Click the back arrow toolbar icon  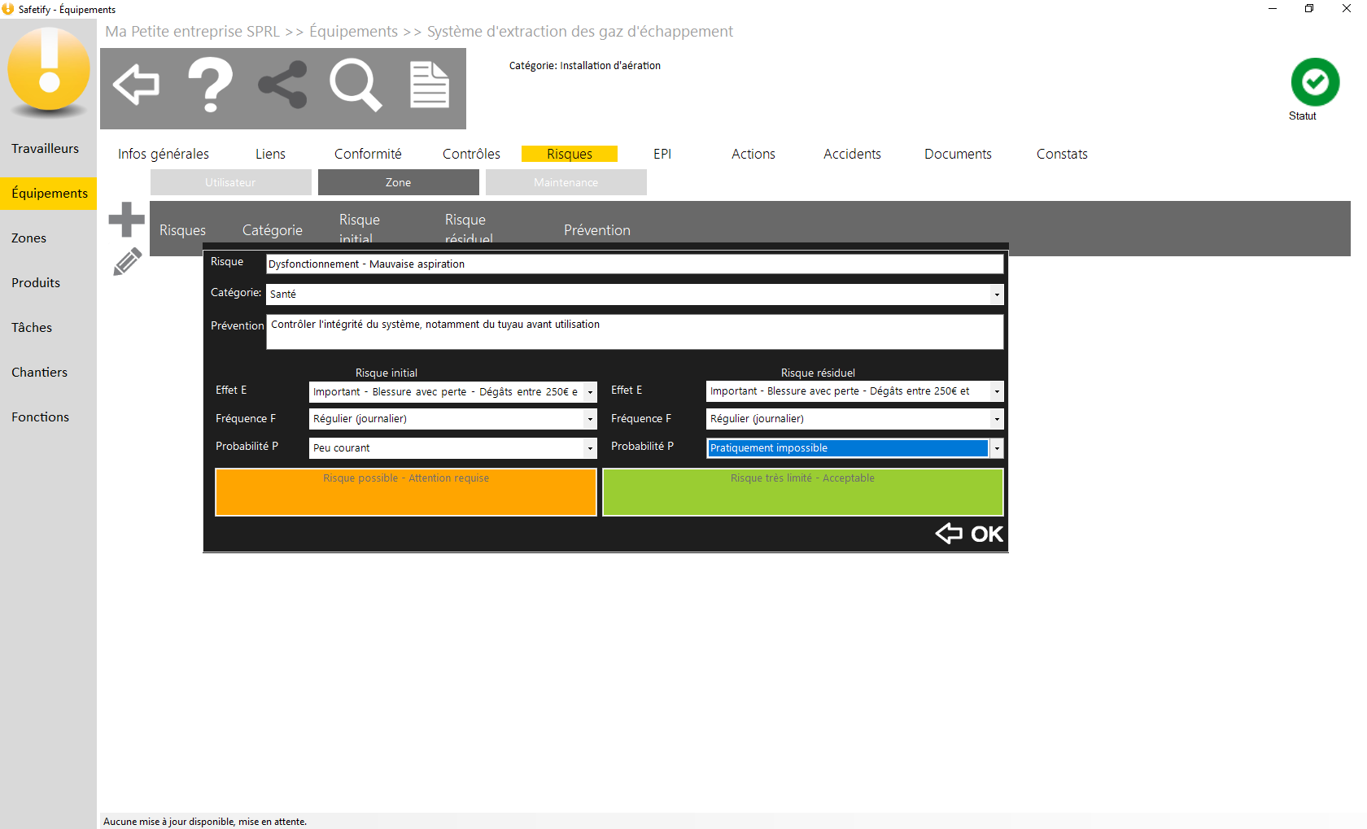136,85
